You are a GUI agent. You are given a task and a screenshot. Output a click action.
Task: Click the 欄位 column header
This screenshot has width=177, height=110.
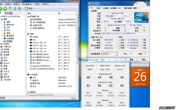42,13
